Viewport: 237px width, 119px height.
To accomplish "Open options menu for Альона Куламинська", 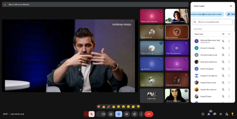I will click(229, 55).
